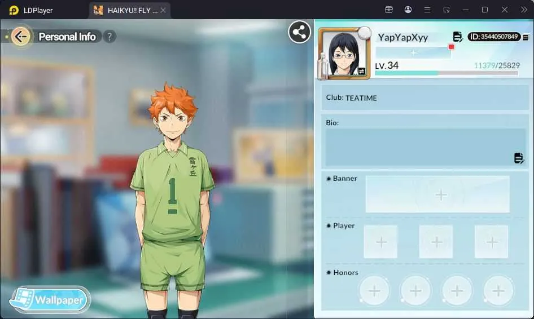Image resolution: width=534 pixels, height=319 pixels.
Task: Click the profile avatar frame
Action: [344, 54]
